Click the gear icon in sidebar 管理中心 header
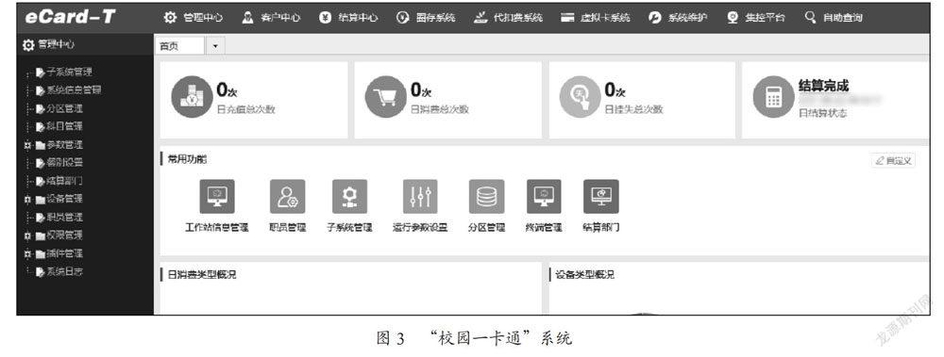This screenshot has width=944, height=357. click(28, 45)
